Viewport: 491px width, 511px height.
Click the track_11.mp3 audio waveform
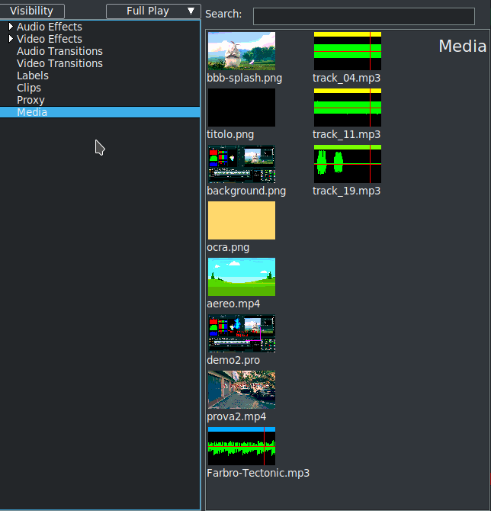point(347,108)
